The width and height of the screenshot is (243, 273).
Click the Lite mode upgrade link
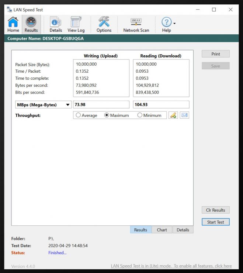tap(171, 266)
